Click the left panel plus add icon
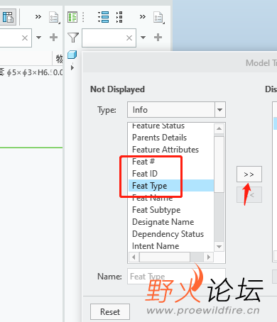This screenshot has width=277, height=322. 53,38
